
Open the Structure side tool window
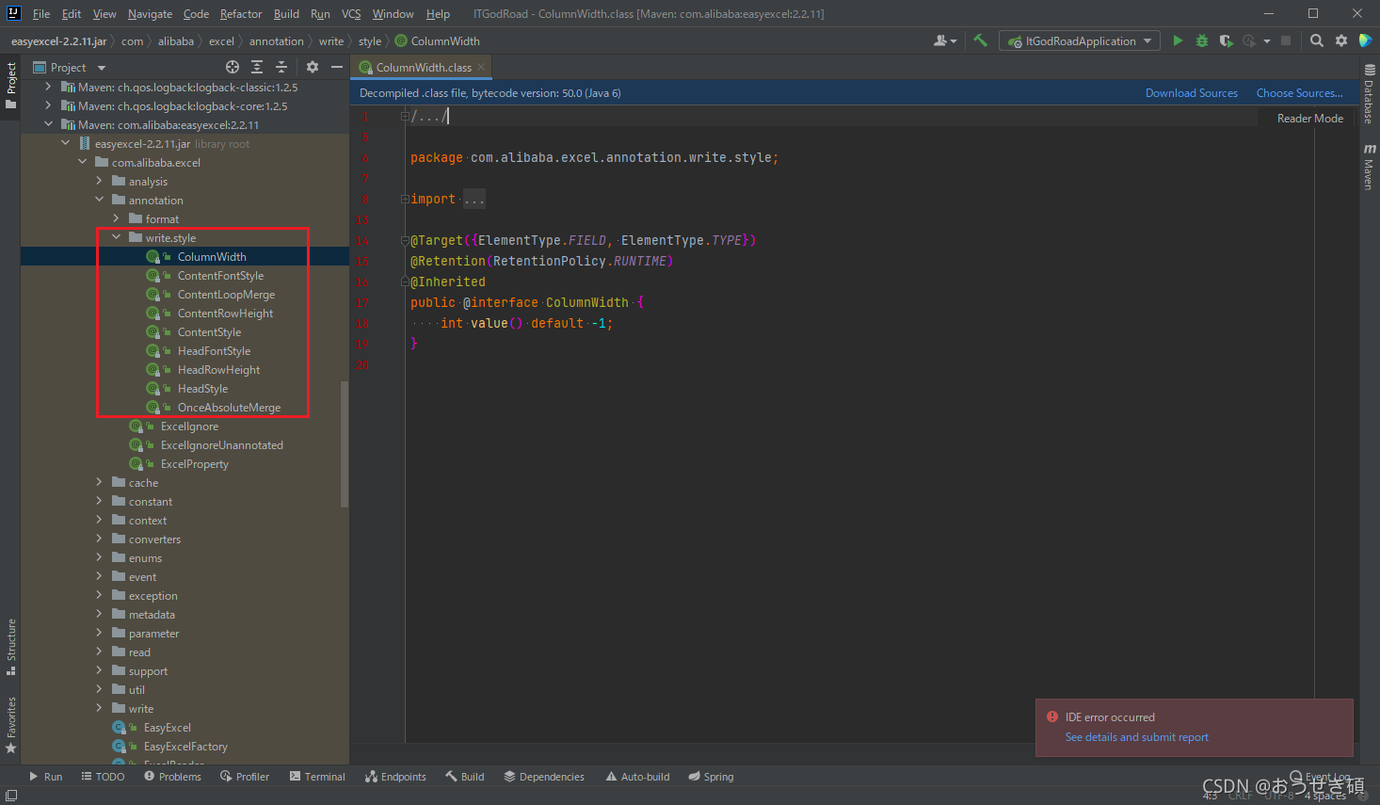[11, 647]
